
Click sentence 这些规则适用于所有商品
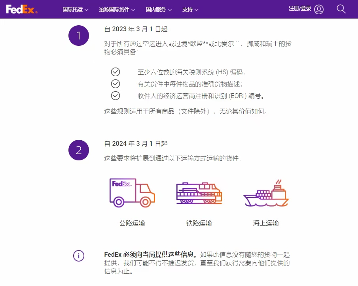pyautogui.click(x=186, y=111)
